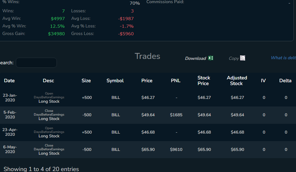This screenshot has height=172, width=296.
Task: Click the Download link text
Action: [195, 58]
